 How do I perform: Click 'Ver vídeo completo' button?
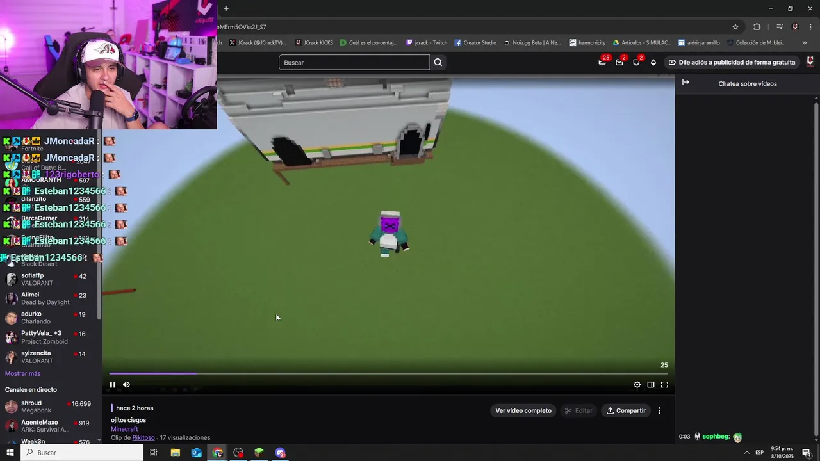tap(523, 411)
